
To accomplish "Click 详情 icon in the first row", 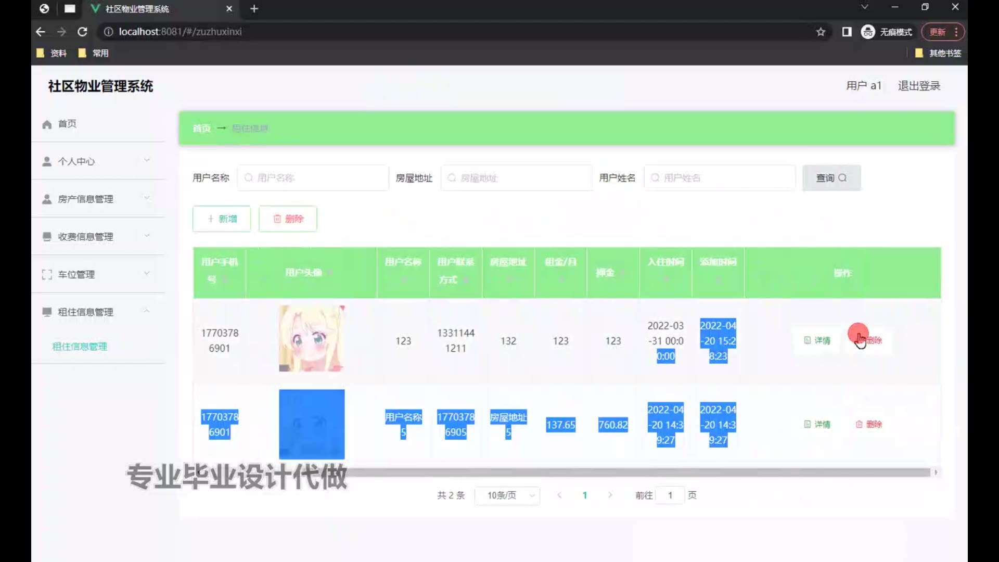I will [x=808, y=340].
